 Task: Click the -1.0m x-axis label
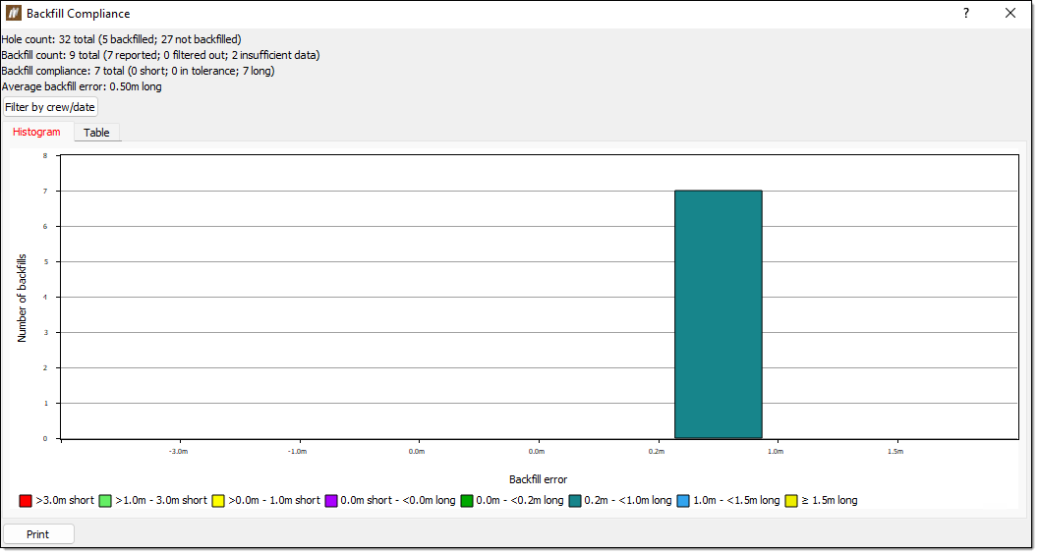299,452
